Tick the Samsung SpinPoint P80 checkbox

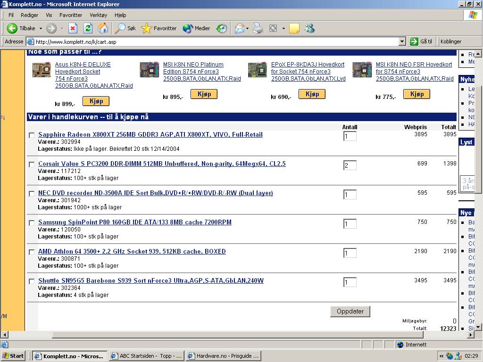32,223
